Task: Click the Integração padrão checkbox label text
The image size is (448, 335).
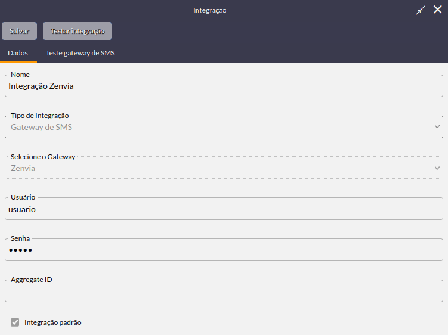Action: coord(53,322)
